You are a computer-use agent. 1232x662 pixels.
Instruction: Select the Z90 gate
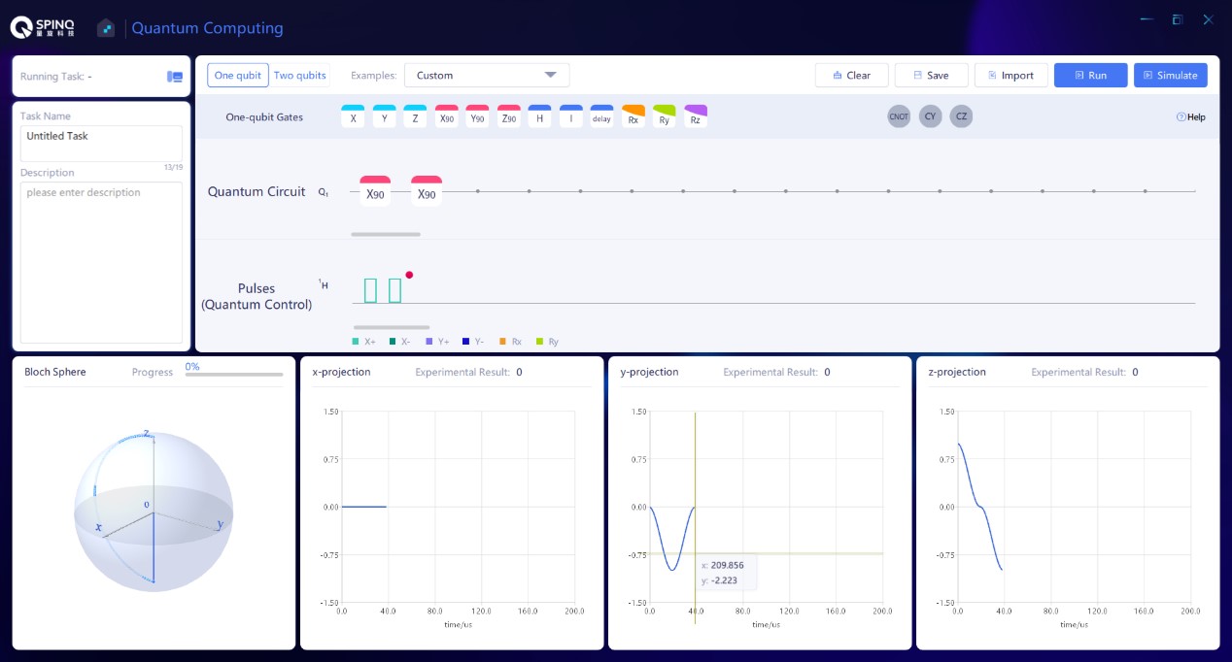(x=508, y=117)
